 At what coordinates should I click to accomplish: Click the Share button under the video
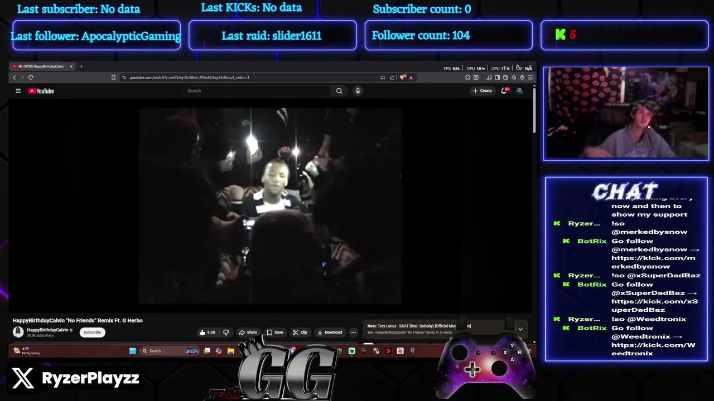(248, 332)
